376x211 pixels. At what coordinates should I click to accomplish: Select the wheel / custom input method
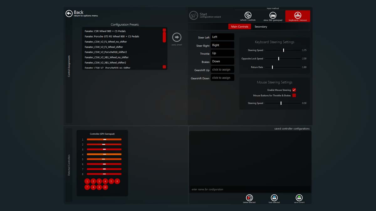[x=248, y=15]
